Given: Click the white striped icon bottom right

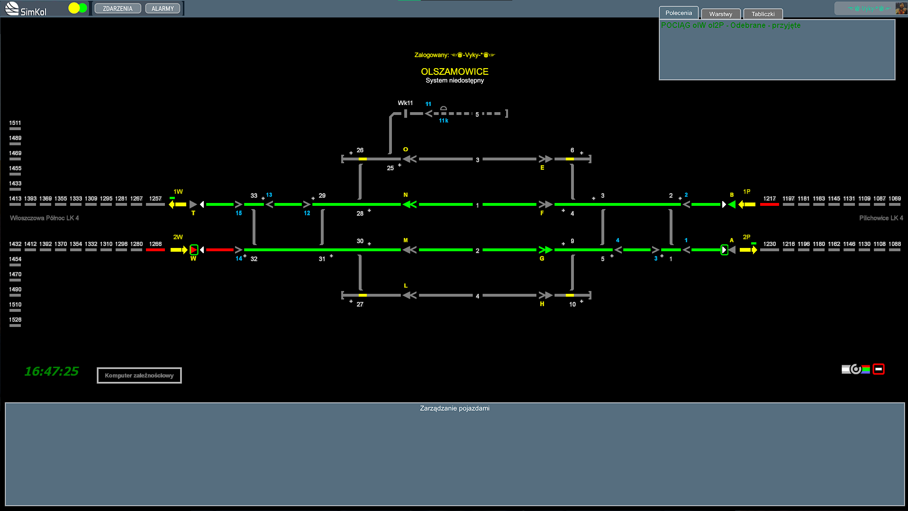Looking at the screenshot, I should 845,370.
